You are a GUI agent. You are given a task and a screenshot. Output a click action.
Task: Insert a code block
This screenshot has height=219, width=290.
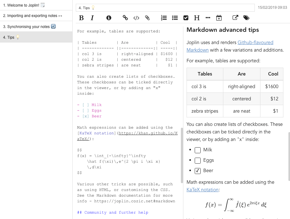[136, 18]
